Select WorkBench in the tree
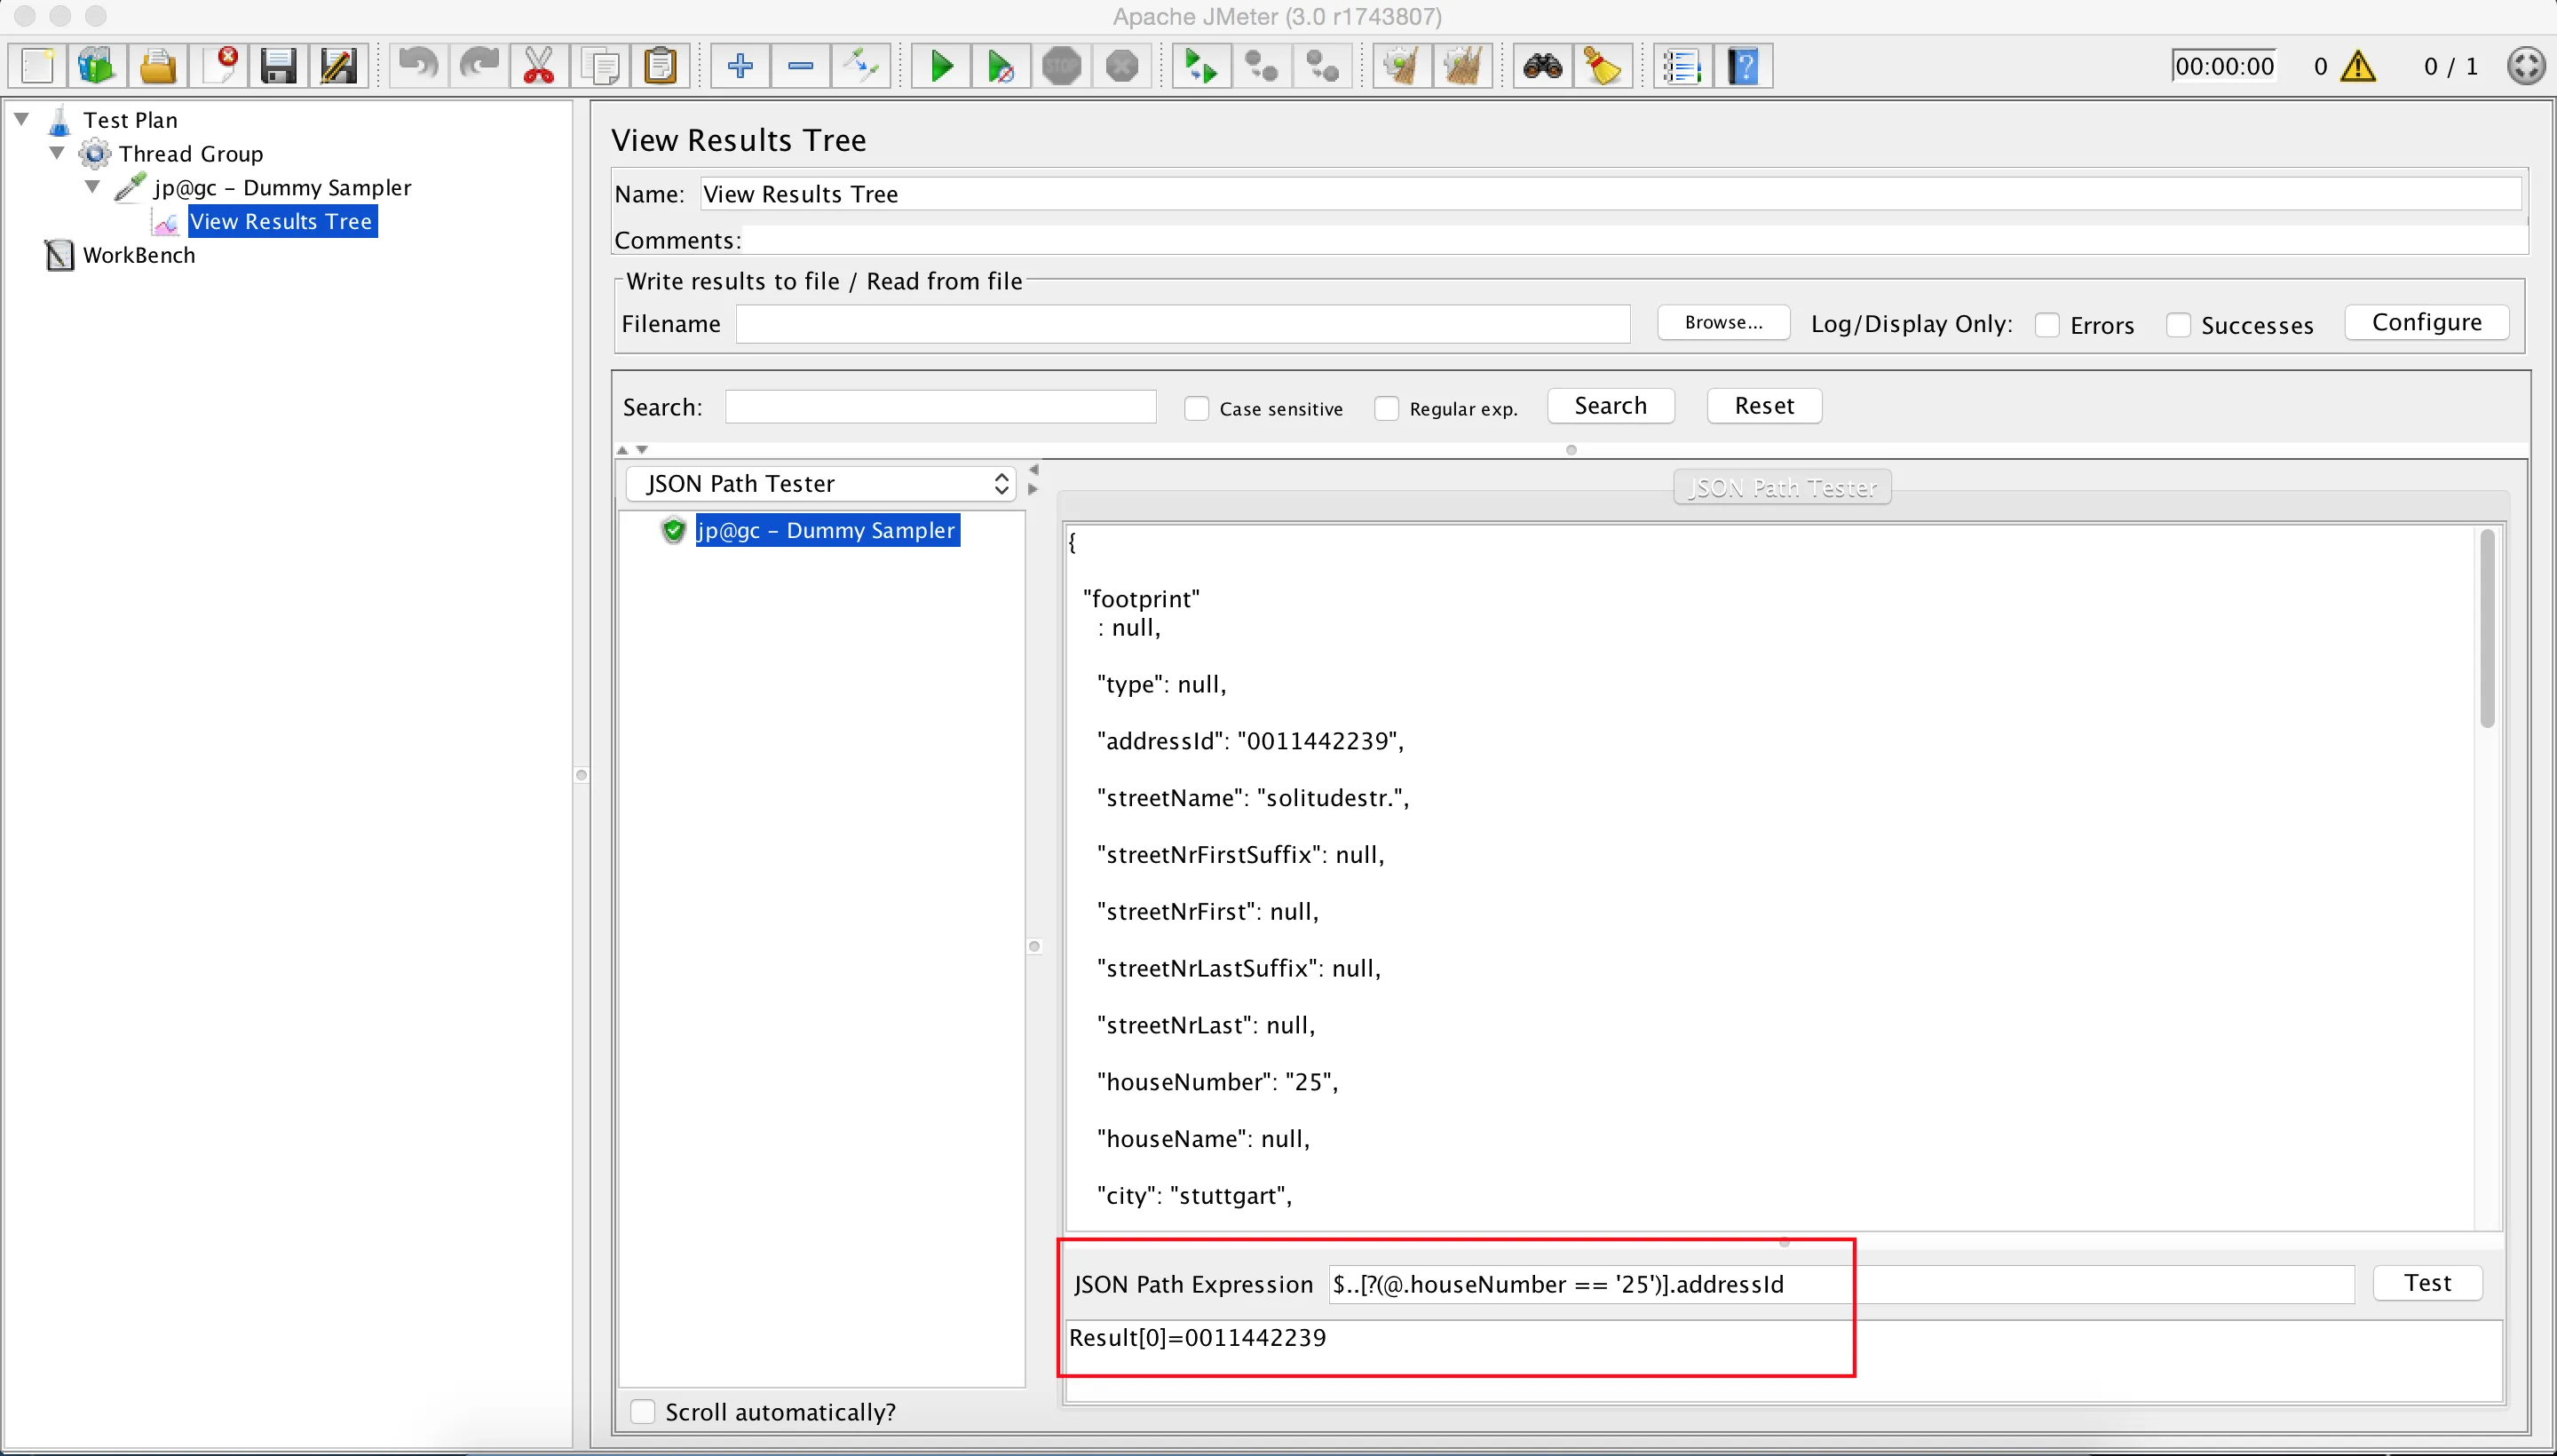 click(x=139, y=255)
